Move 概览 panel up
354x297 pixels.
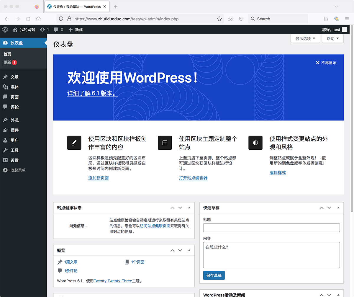pos(173,250)
